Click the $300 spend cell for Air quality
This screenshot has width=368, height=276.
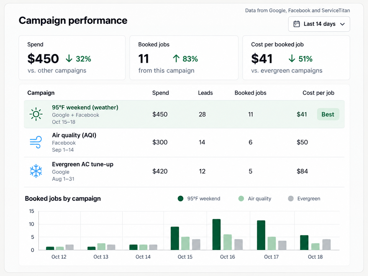pos(160,142)
